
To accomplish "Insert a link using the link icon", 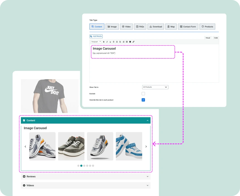I will click(134, 42).
